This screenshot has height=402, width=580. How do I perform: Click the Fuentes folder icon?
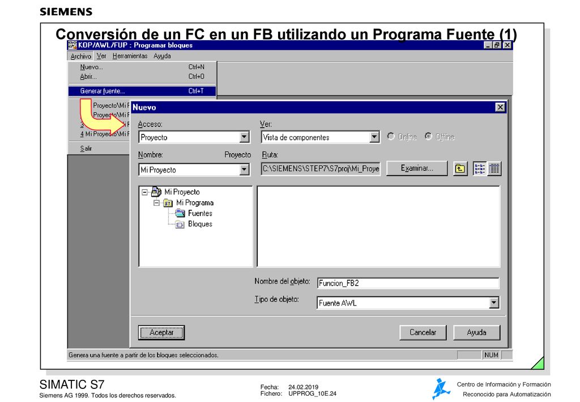tap(180, 213)
